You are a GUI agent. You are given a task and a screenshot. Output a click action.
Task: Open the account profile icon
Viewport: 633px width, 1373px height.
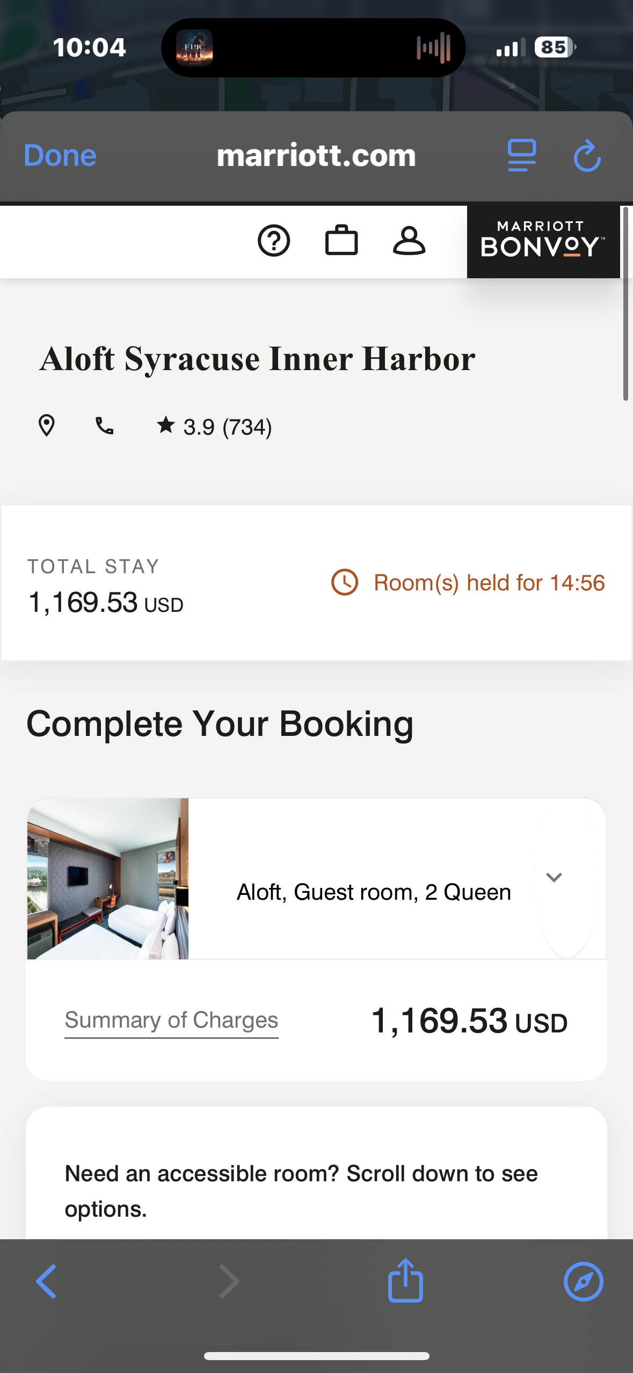click(409, 241)
